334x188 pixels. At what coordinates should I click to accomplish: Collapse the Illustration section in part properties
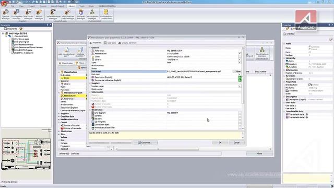pos(90,110)
